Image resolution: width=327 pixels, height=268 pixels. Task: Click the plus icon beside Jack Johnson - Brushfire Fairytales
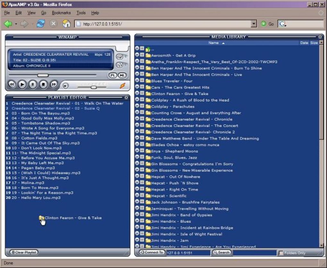[142, 202]
